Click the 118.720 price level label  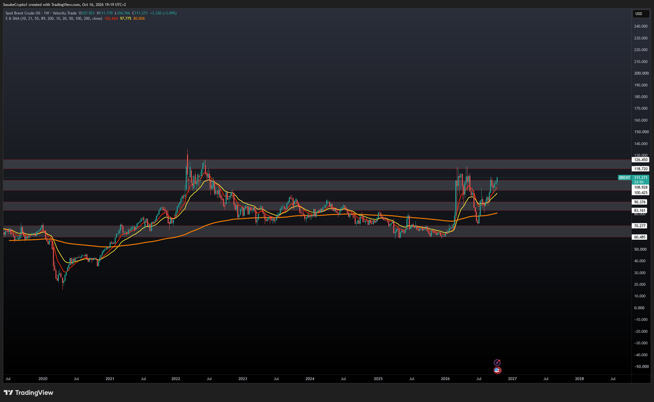[641, 169]
